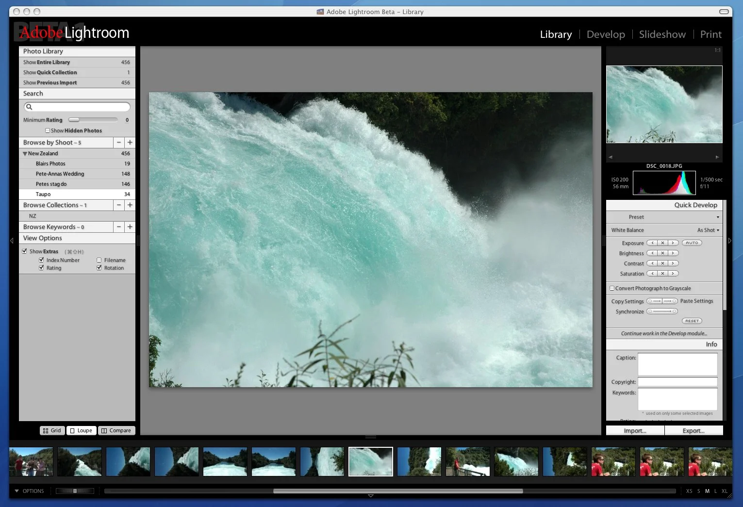Go to next photo under navigator preview
Image resolution: width=743 pixels, height=507 pixels.
click(717, 157)
